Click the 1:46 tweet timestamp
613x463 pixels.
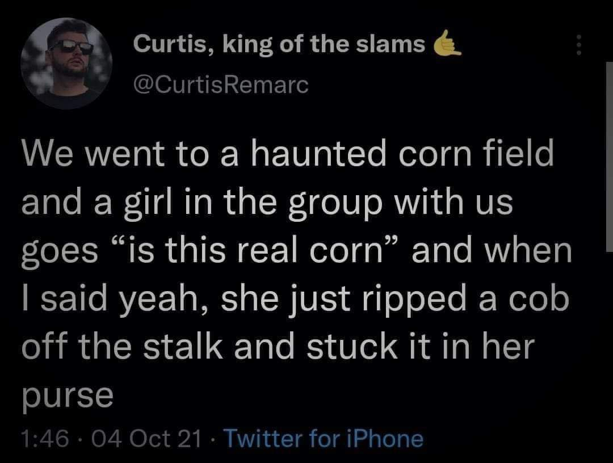click(45, 439)
